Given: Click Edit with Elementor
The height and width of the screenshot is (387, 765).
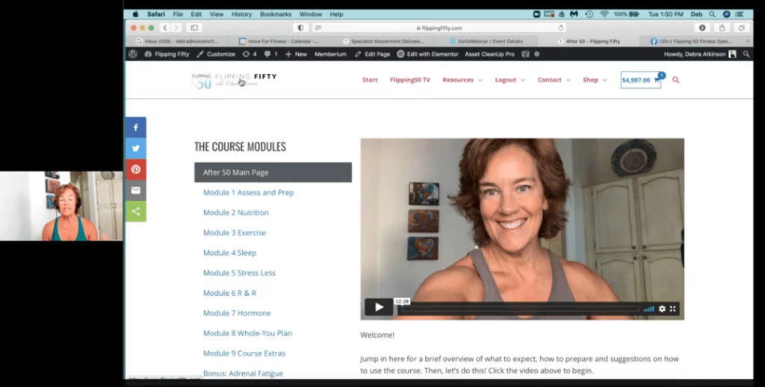Looking at the screenshot, I should 427,55.
